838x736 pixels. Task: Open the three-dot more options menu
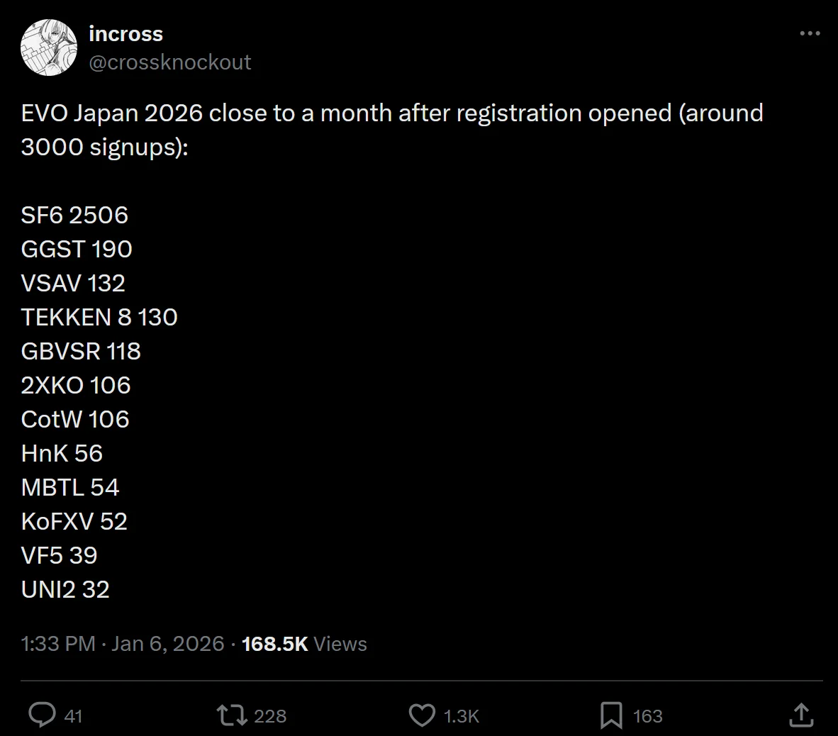click(x=810, y=34)
